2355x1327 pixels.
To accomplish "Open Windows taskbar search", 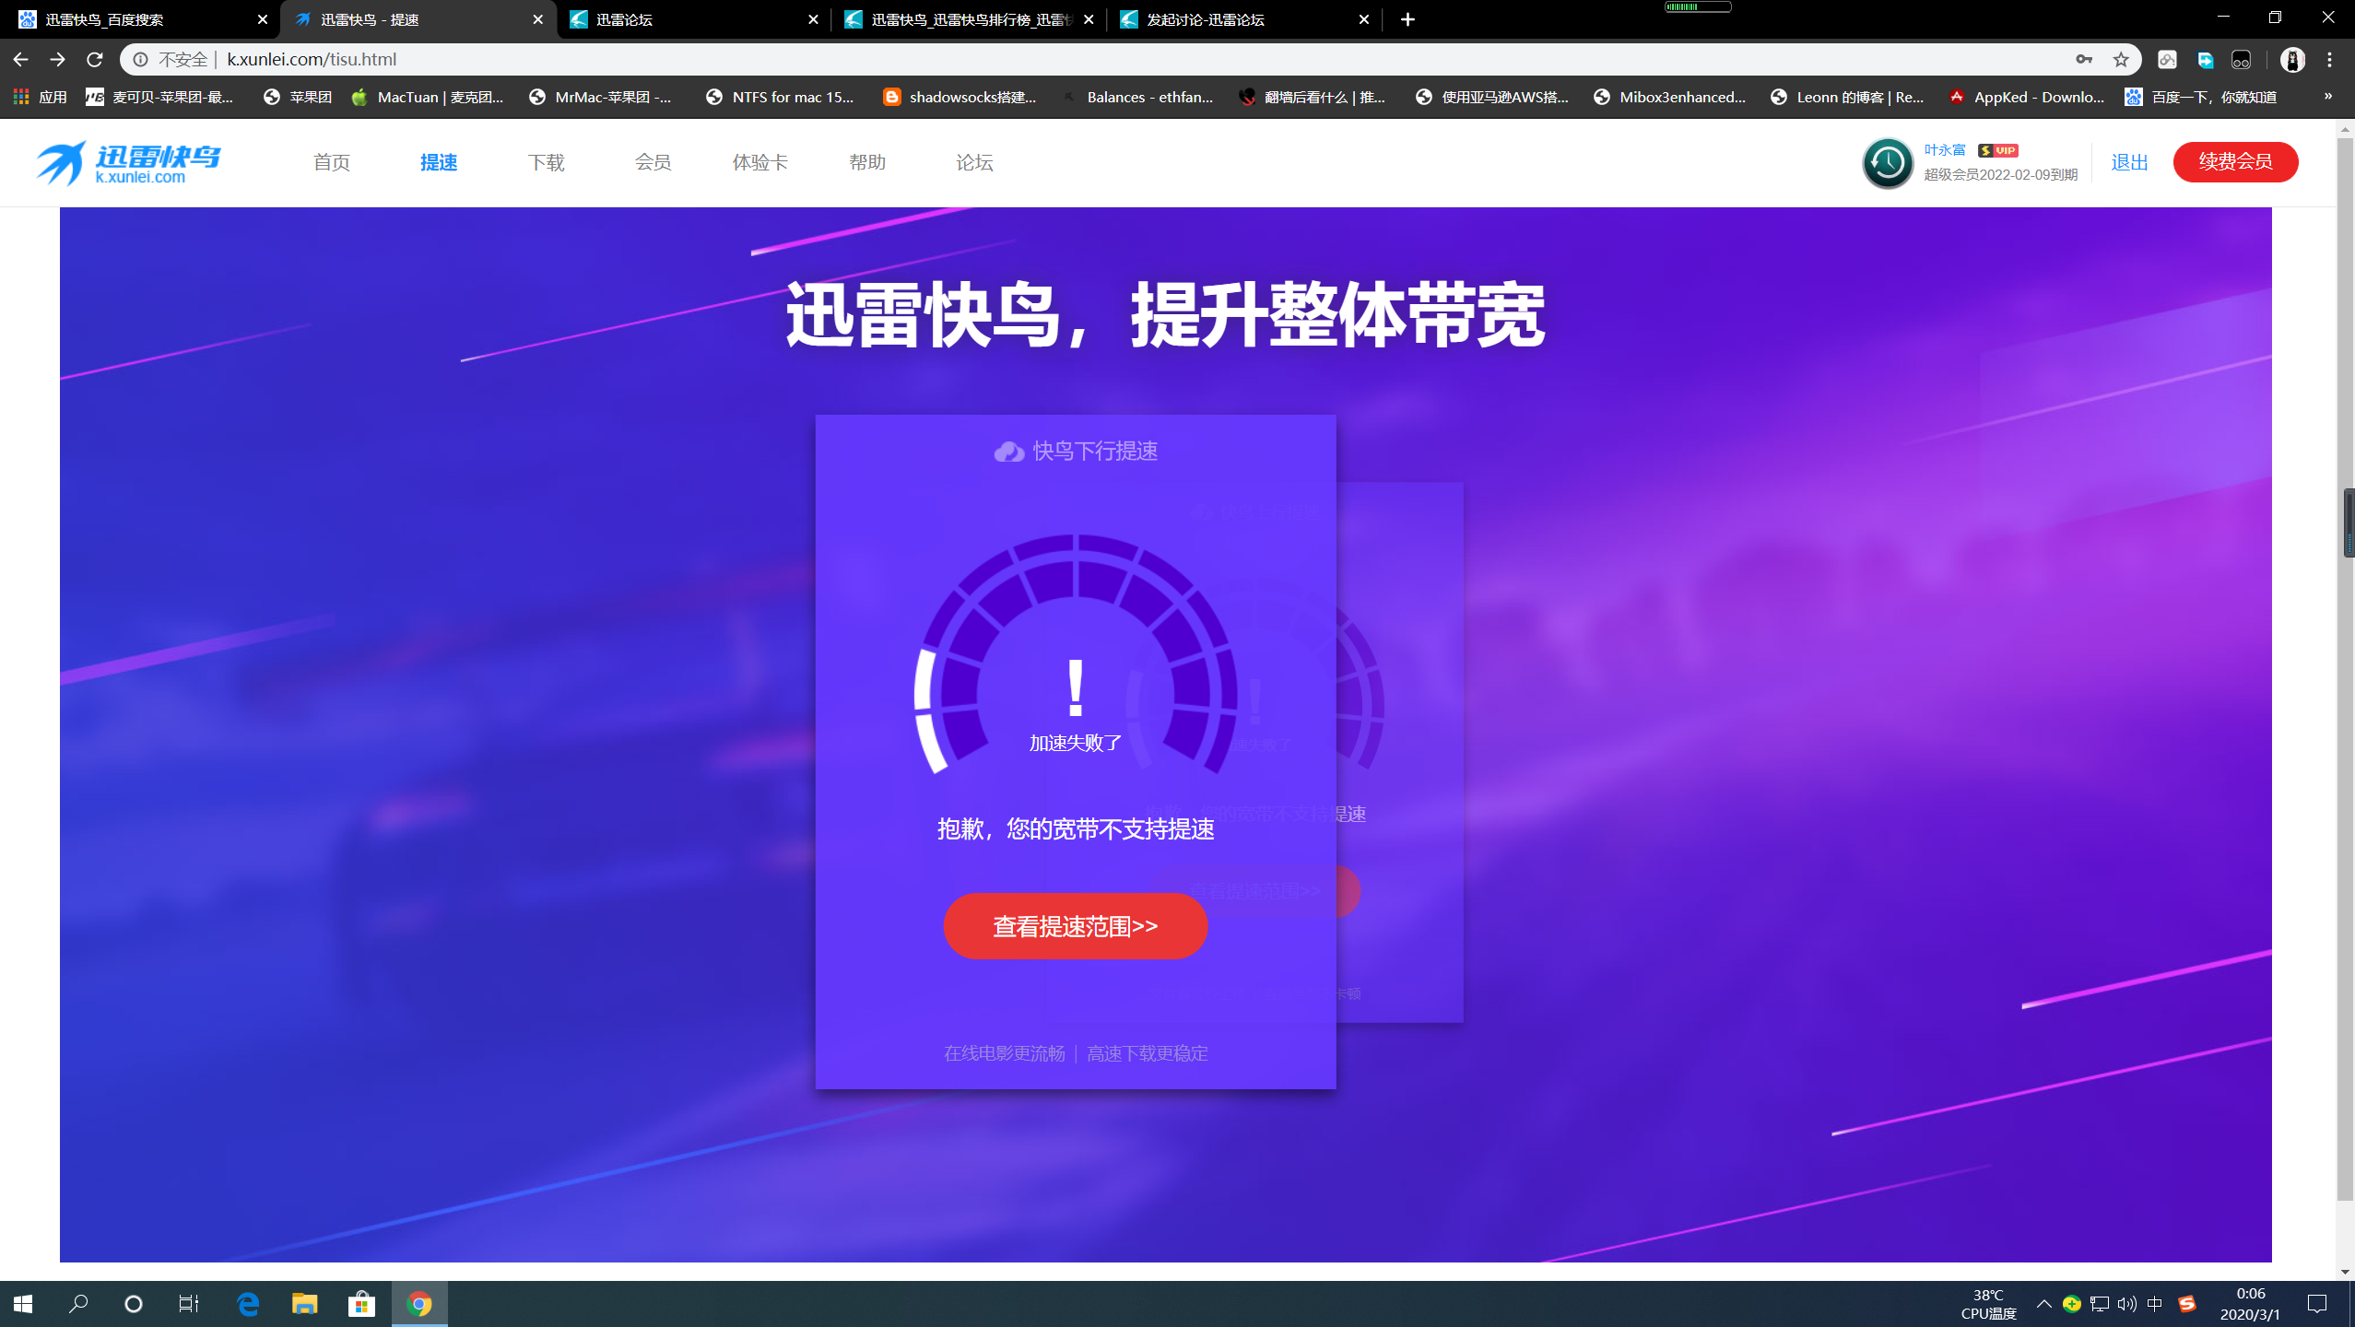I will coord(78,1304).
